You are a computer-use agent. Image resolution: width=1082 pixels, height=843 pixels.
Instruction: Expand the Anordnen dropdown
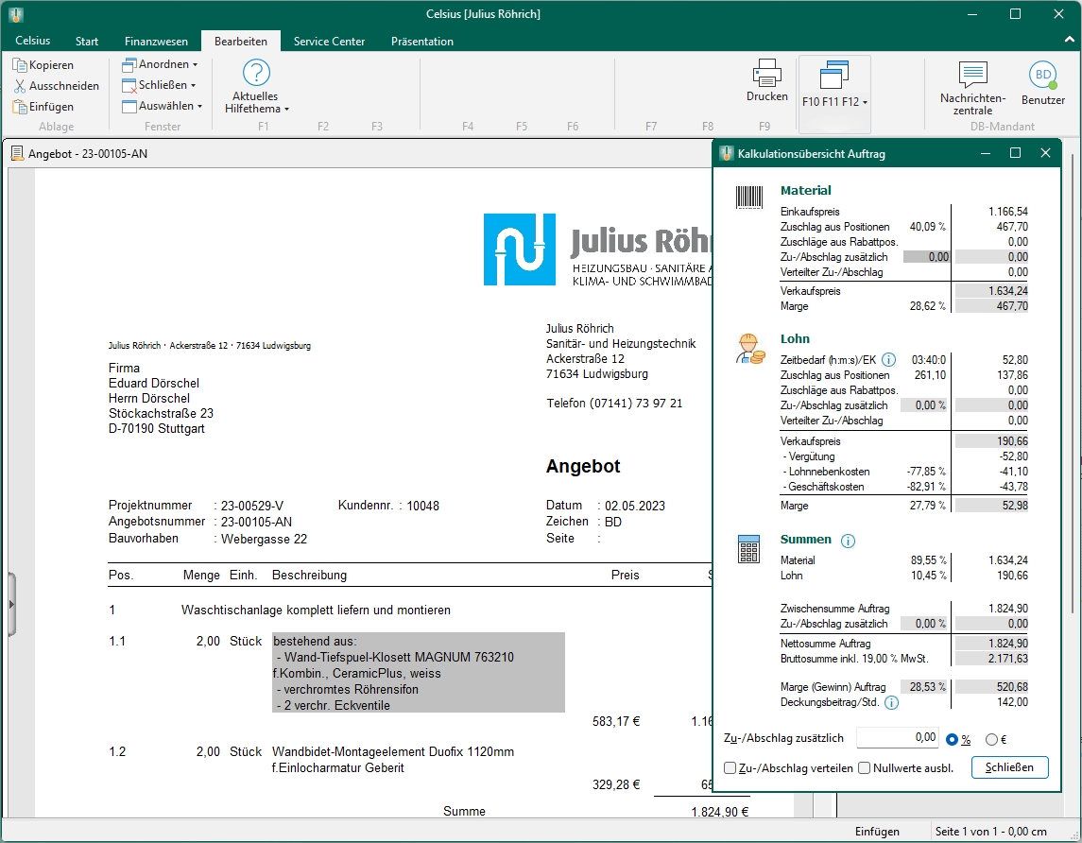click(x=161, y=65)
